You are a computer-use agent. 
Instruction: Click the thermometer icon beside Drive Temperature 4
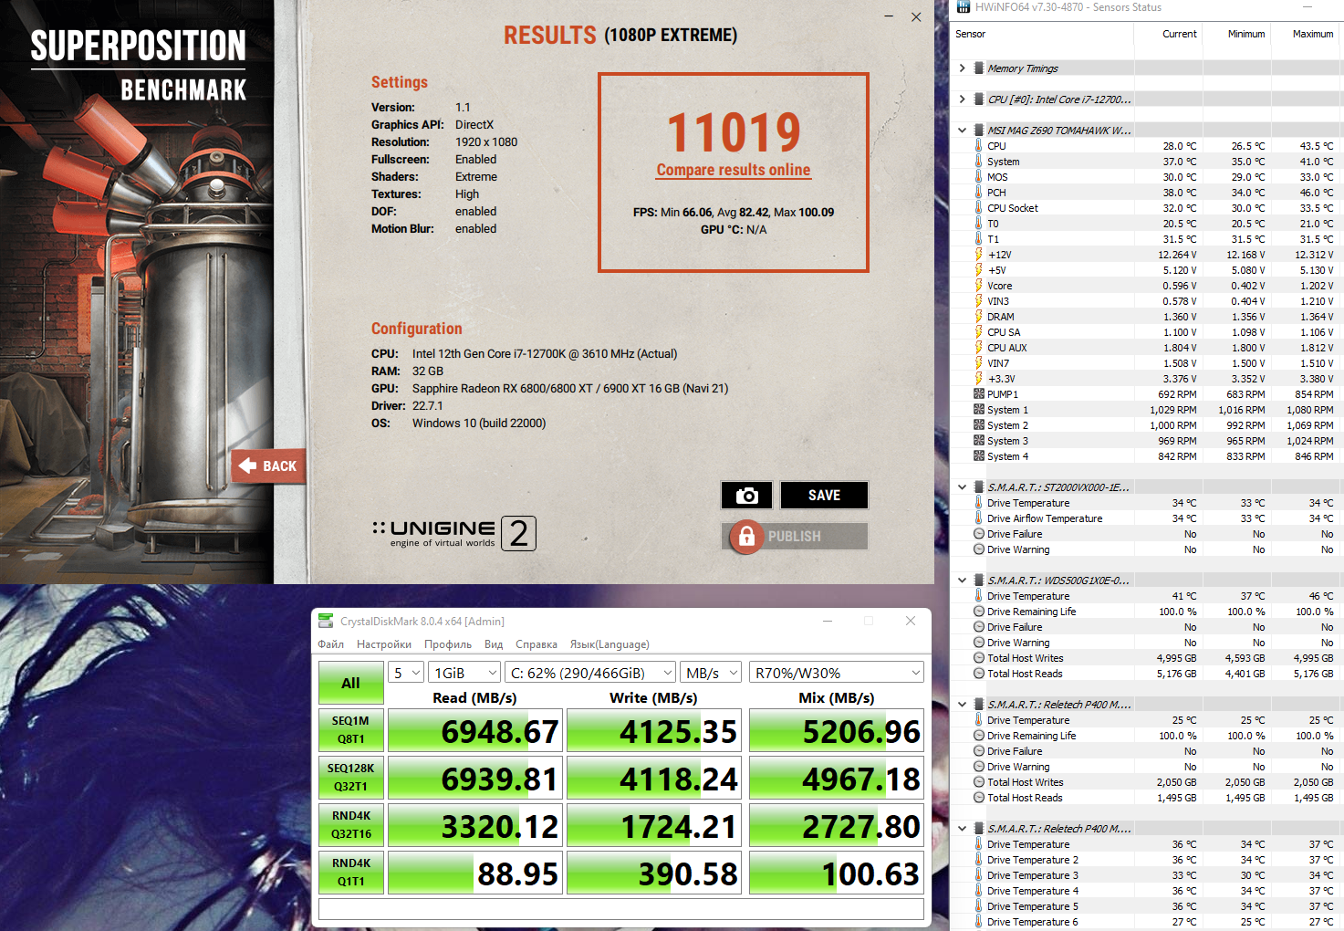(x=978, y=891)
